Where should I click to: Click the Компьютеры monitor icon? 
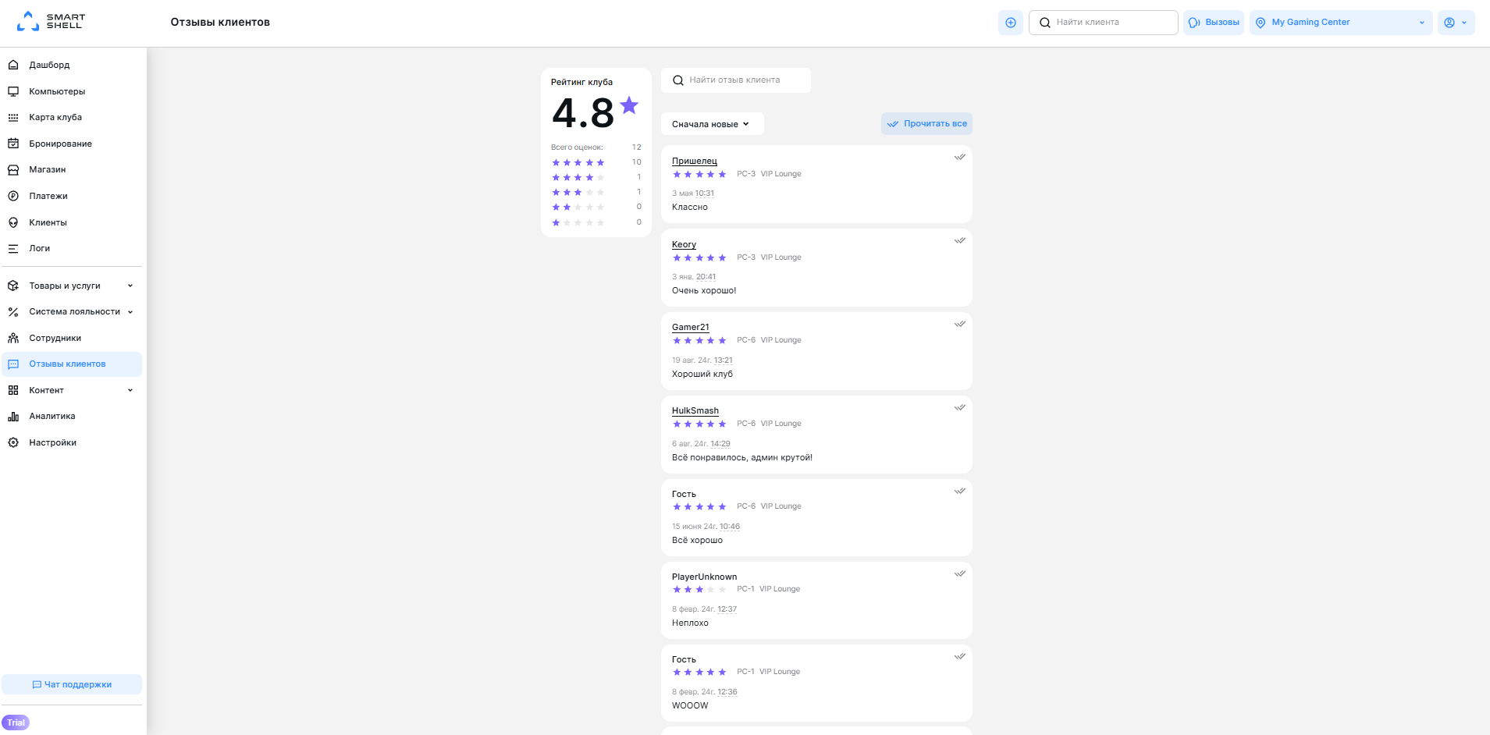click(x=13, y=91)
